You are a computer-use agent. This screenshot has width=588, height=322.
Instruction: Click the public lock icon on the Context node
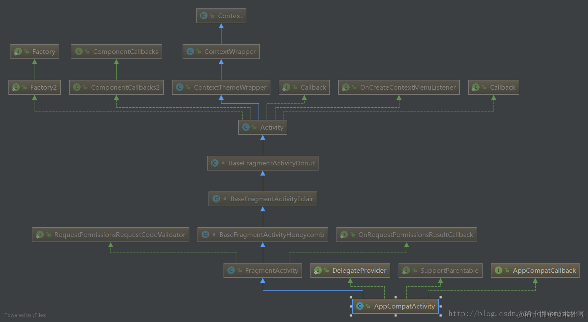click(213, 16)
